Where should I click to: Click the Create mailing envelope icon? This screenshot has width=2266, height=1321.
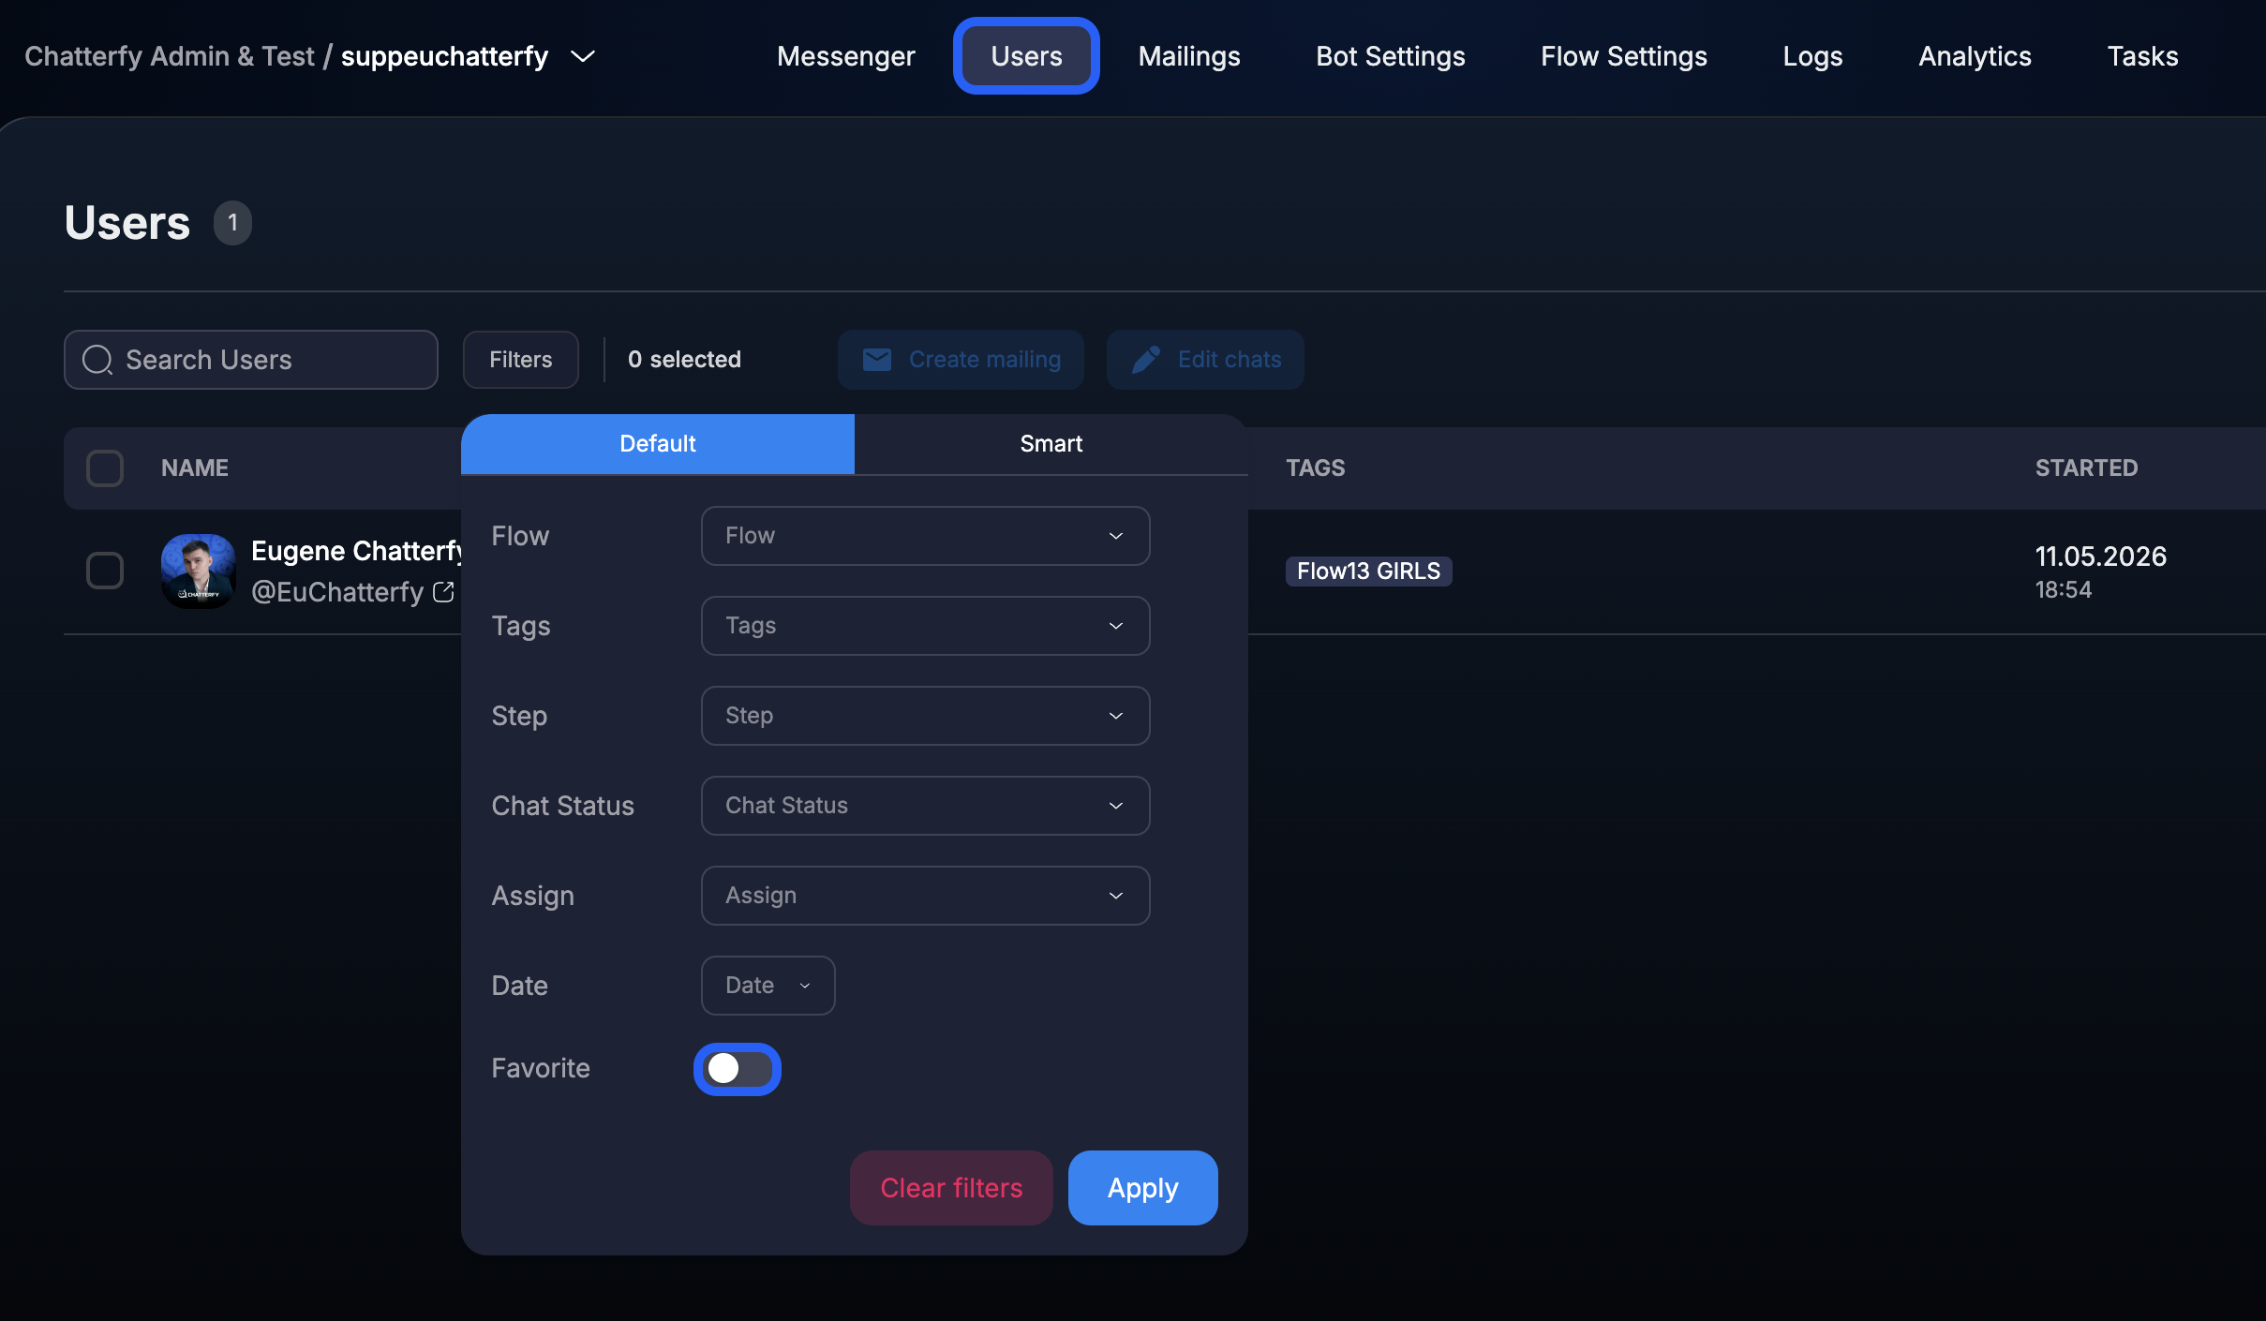click(x=876, y=360)
